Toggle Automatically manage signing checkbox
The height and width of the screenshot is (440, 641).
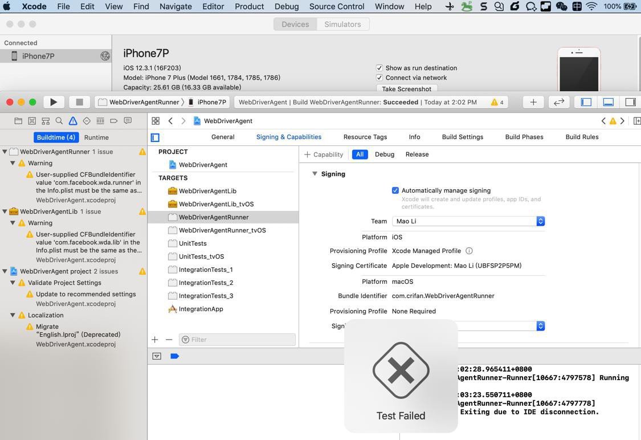[395, 190]
